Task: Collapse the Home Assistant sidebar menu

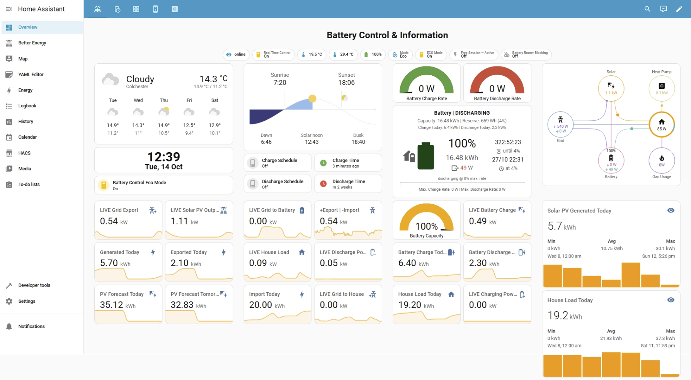Action: pos(9,9)
